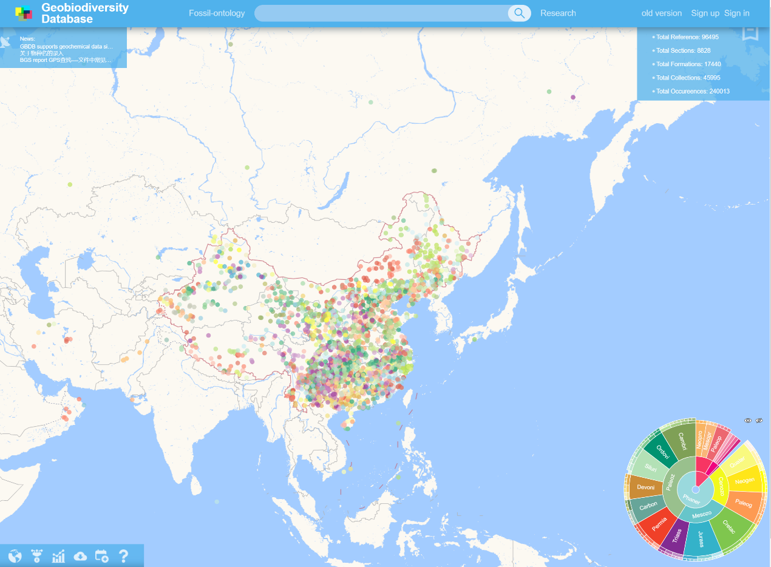Image resolution: width=771 pixels, height=567 pixels.
Task: Open the data filter funnel icon
Action: (36, 555)
